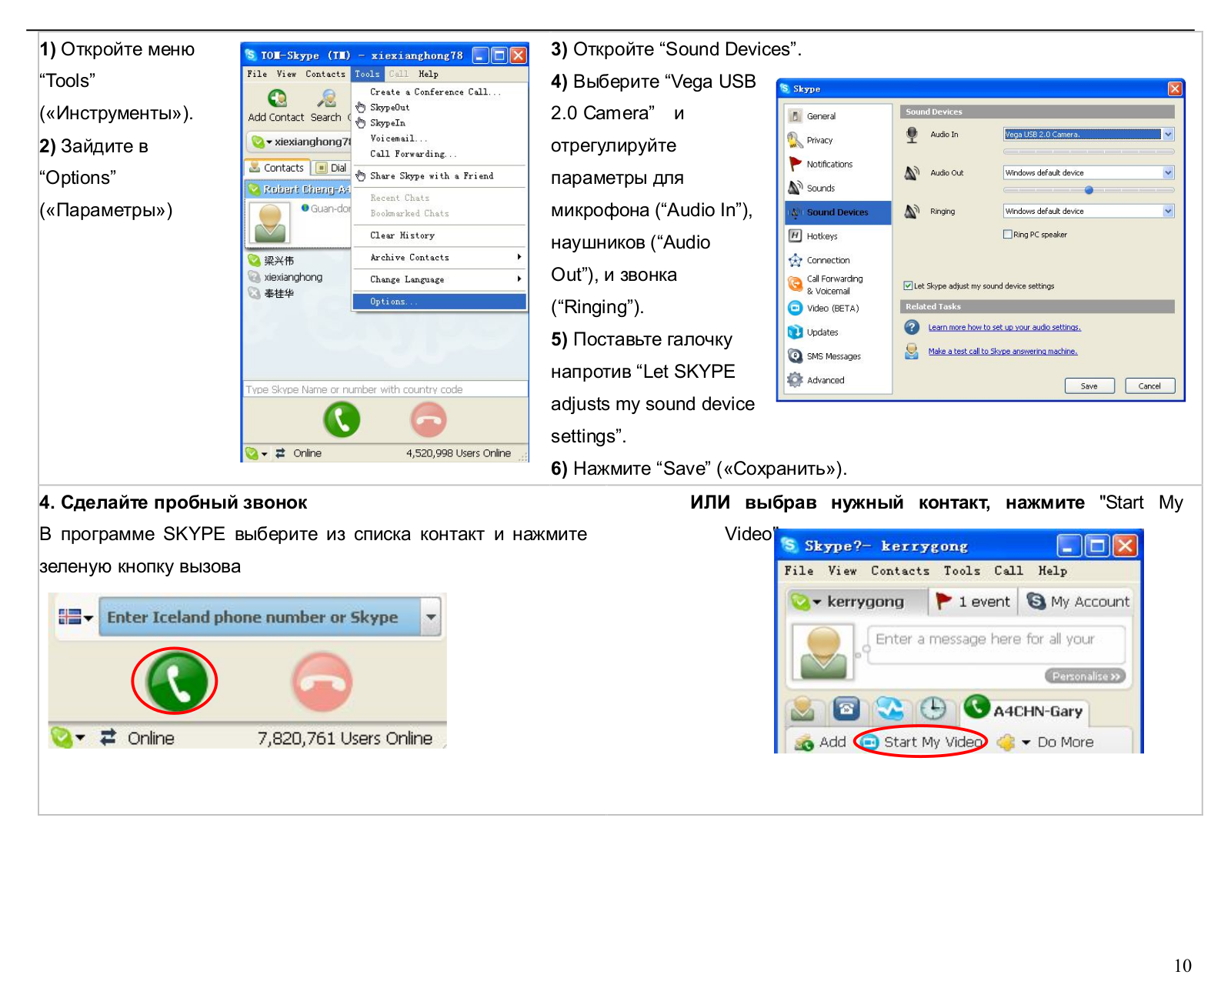
Task: Select contact xiexianghong in contact list
Action: click(x=293, y=278)
